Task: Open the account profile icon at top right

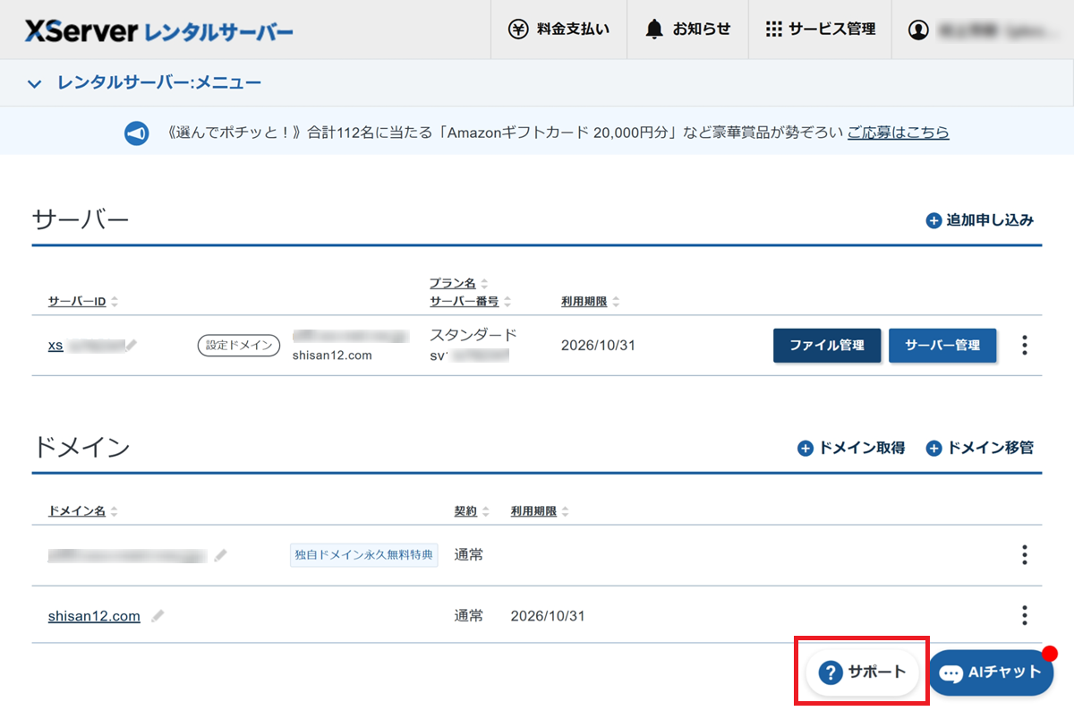Action: point(918,28)
